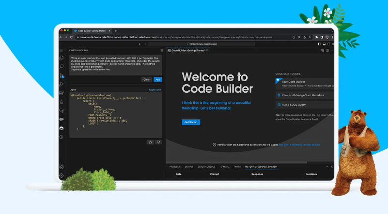
Task: Open the circled exclamation icon in the activity bar
Action: coord(62,137)
